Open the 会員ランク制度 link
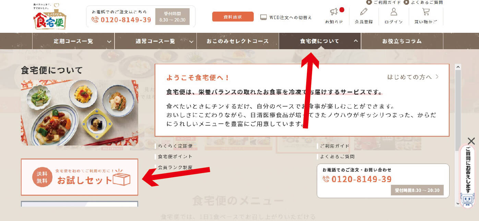Image resolution: width=479 pixels, height=221 pixels. (x=175, y=167)
